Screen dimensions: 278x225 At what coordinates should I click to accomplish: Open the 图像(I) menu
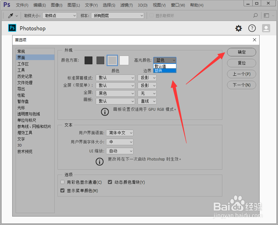click(x=57, y=5)
